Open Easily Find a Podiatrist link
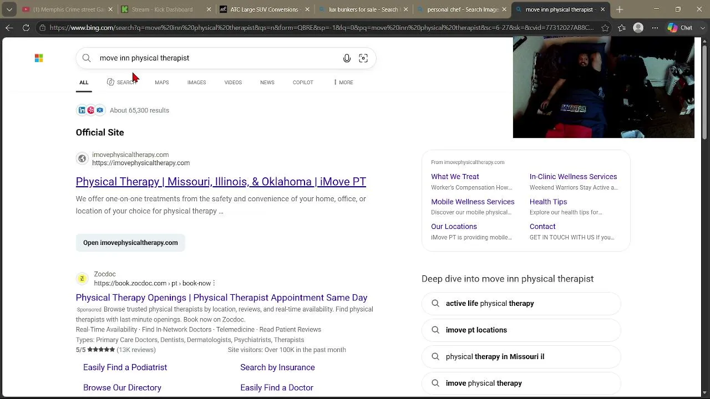The image size is (710, 399). tap(125, 367)
